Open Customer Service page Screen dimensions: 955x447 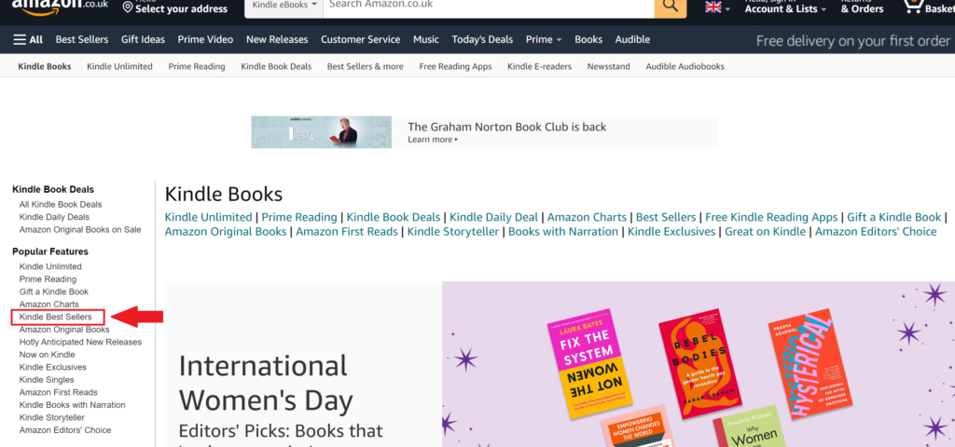click(361, 39)
